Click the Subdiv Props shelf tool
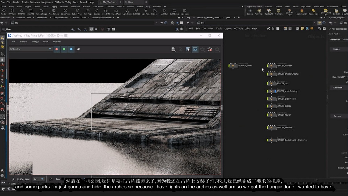Viewport: 348px width, 196px height. point(77,12)
